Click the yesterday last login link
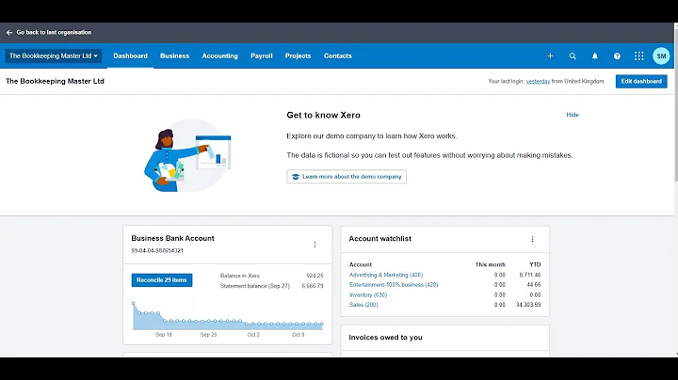 coord(538,81)
